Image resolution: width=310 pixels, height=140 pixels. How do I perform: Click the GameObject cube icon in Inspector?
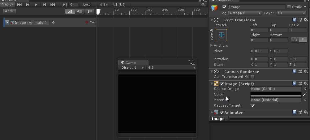click(214, 7)
